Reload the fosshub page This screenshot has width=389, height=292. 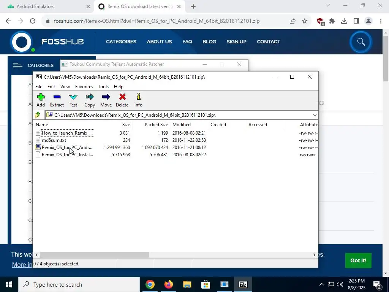[33, 21]
